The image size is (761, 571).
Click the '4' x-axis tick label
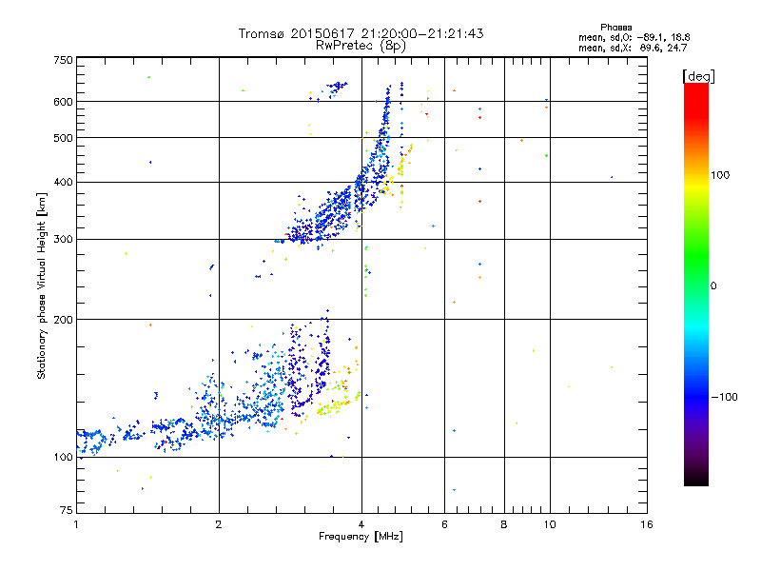click(361, 524)
